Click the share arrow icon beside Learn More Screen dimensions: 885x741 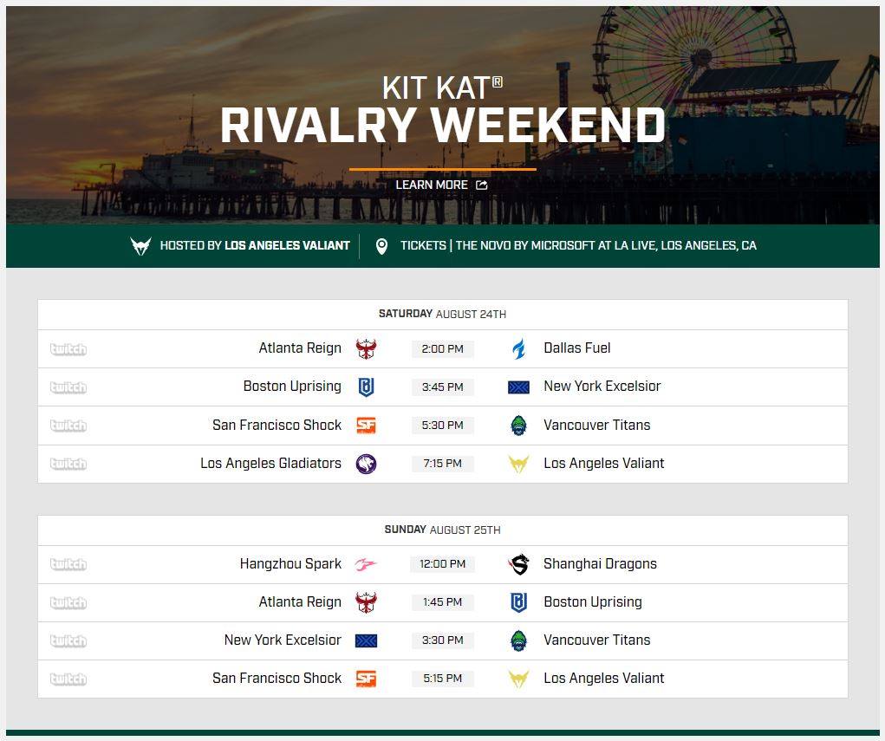click(x=481, y=185)
